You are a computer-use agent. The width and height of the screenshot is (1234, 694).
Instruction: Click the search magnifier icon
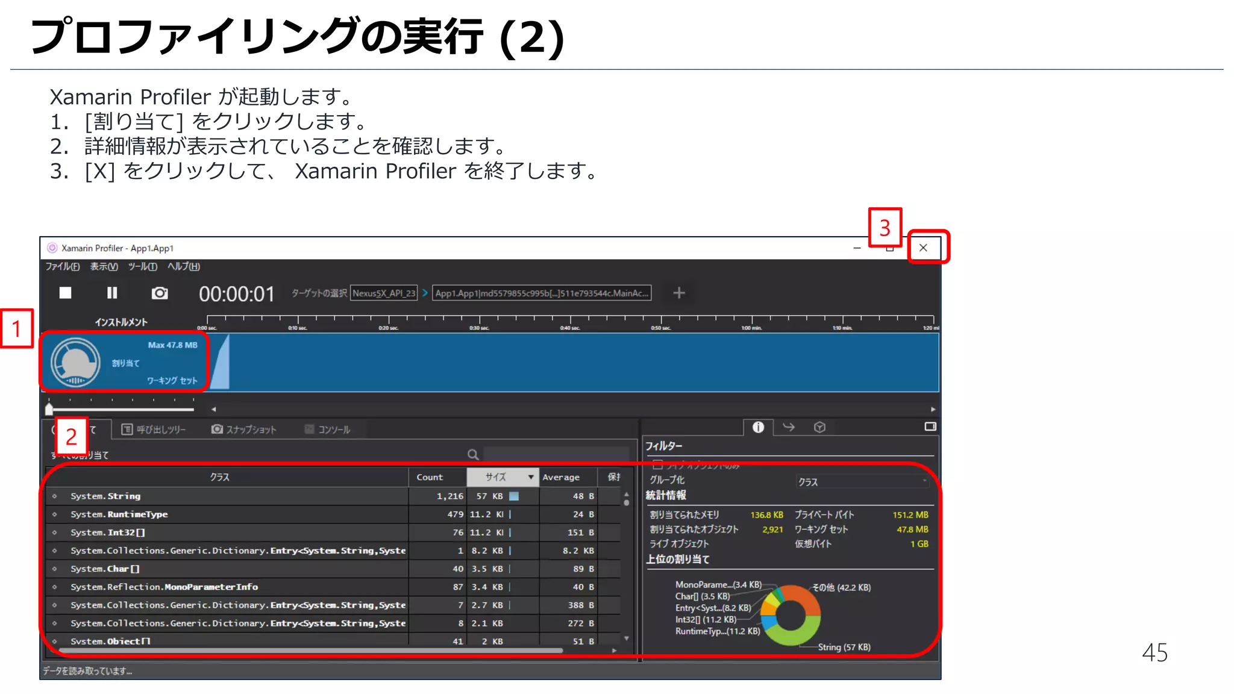[x=473, y=454]
